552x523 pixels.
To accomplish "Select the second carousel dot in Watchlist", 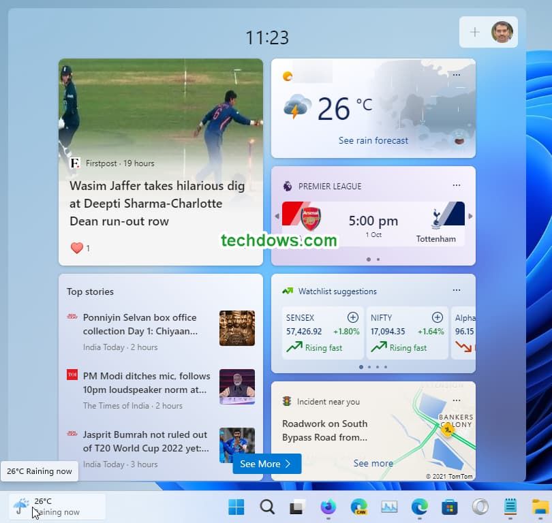I will [369, 366].
